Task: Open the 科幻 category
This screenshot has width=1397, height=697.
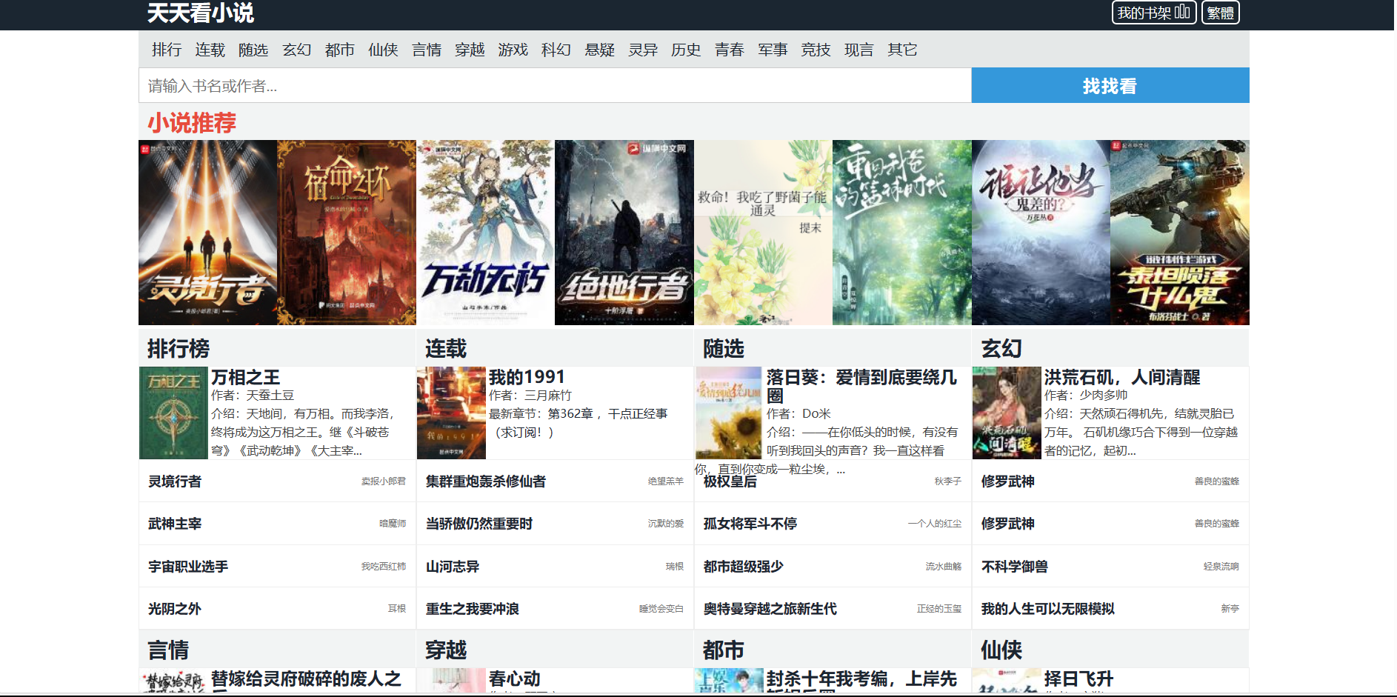Action: click(x=556, y=50)
